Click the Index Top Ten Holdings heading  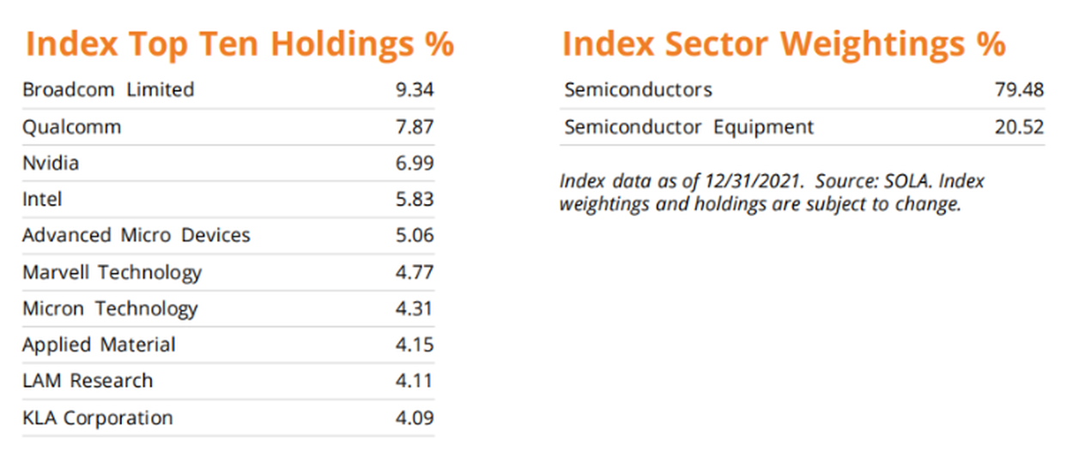[239, 45]
